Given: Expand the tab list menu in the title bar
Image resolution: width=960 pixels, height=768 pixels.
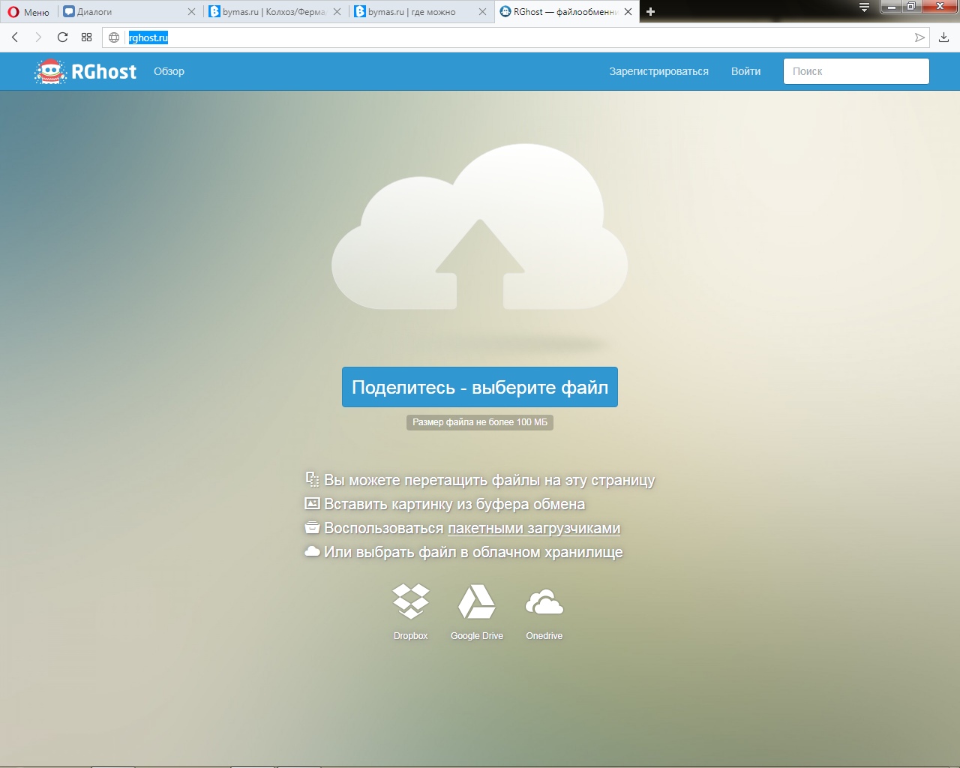Looking at the screenshot, I should pos(864,8).
